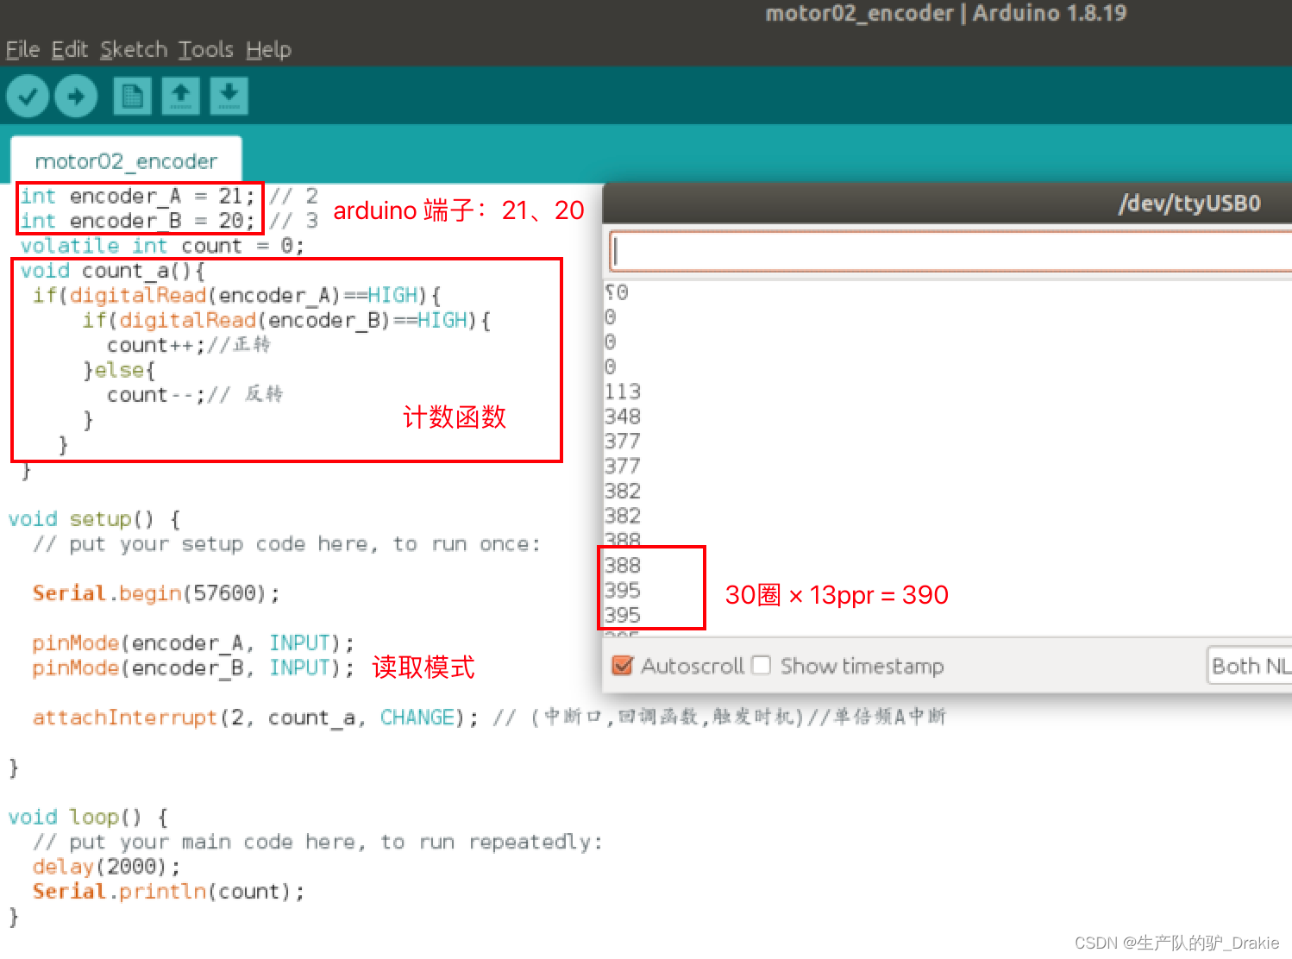Open the Both NL line ending dropdown
Viewport: 1292px width, 959px height.
[x=1249, y=666]
